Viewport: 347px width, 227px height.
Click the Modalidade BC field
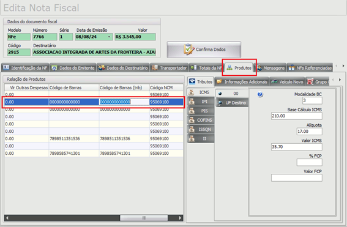click(312, 100)
